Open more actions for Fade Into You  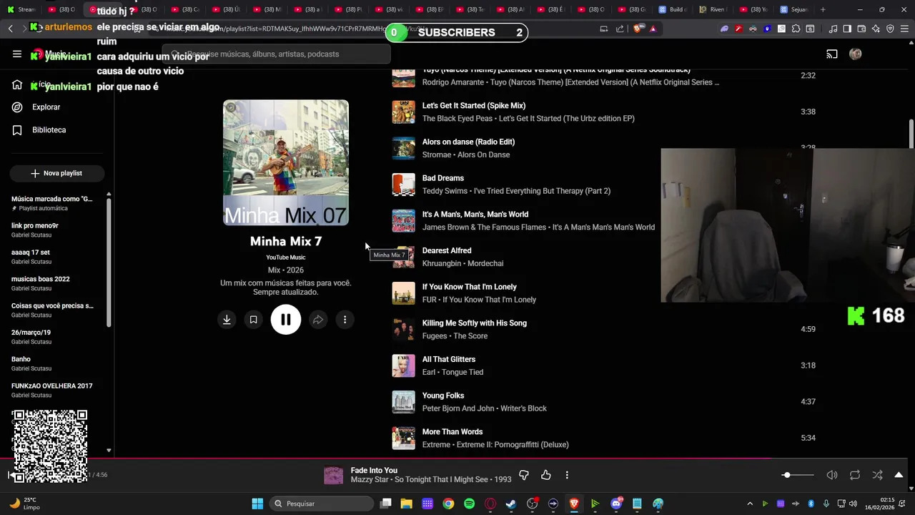(567, 475)
